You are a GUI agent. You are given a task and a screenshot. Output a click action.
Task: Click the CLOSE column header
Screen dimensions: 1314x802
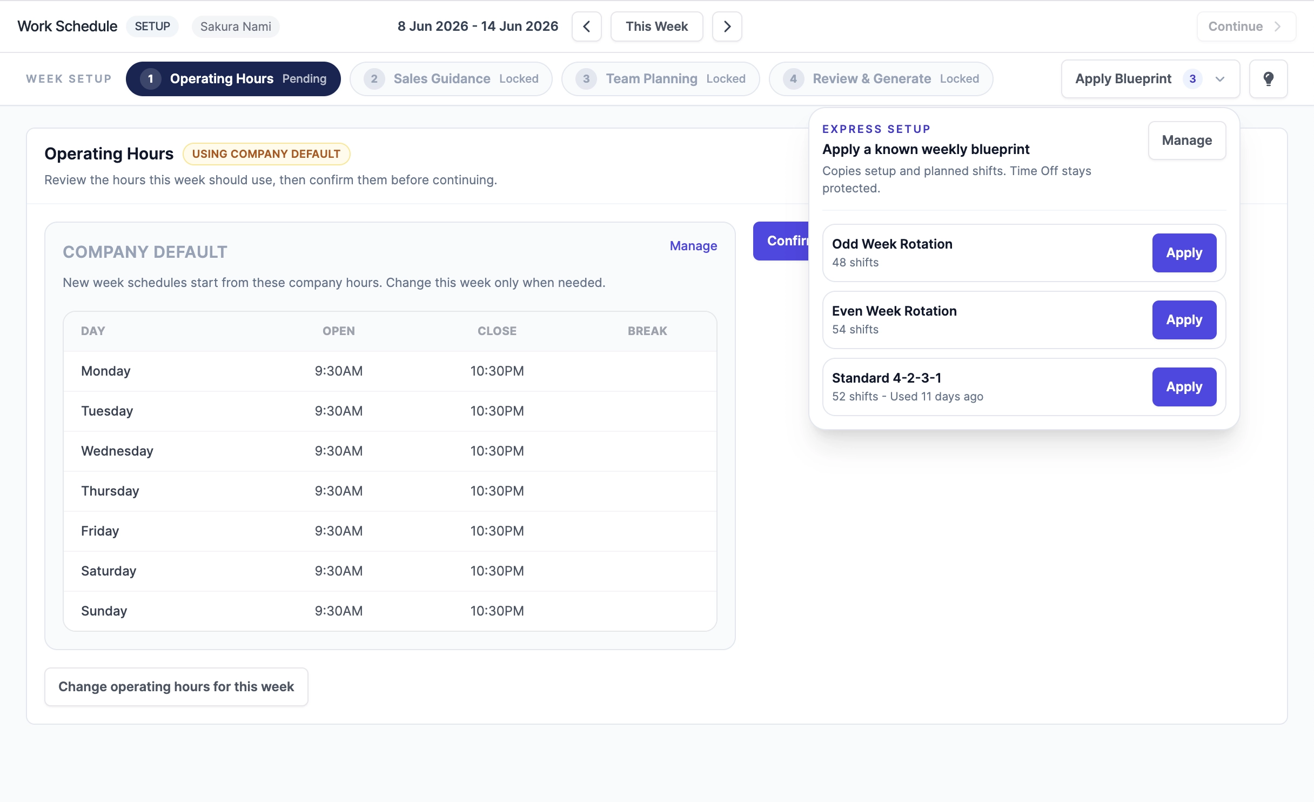497,331
